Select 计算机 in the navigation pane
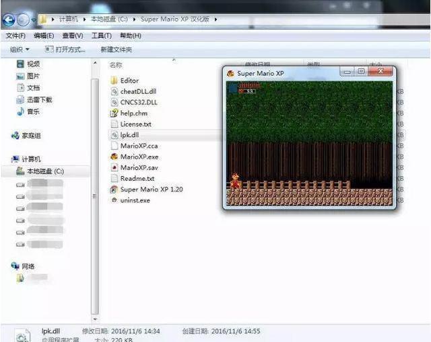This screenshot has width=431, height=342. click(x=31, y=159)
